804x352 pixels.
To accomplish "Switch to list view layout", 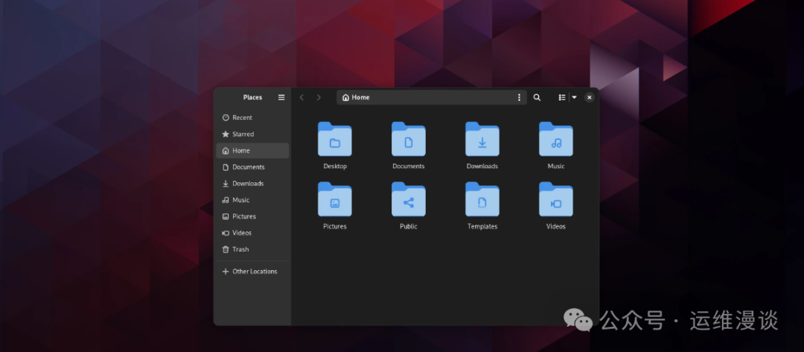I will click(x=562, y=97).
